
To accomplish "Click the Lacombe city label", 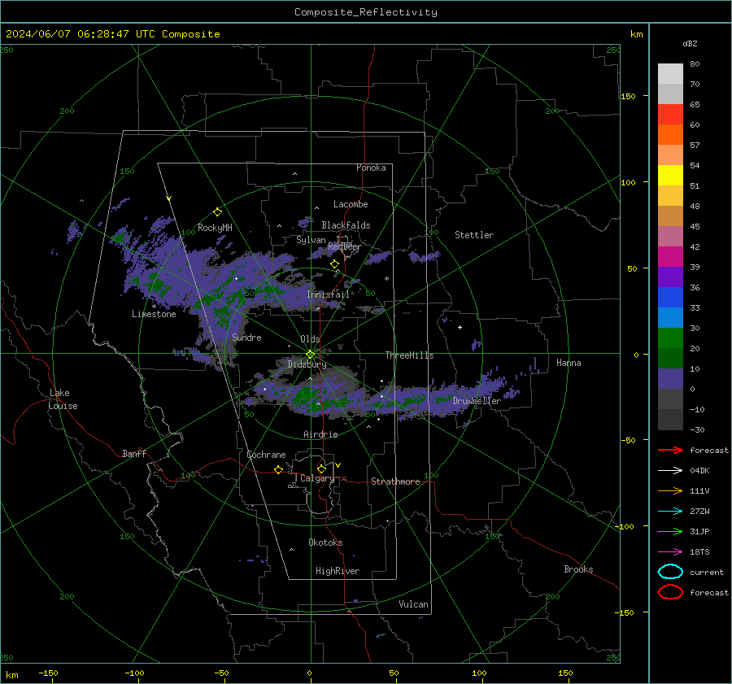I will click(351, 204).
